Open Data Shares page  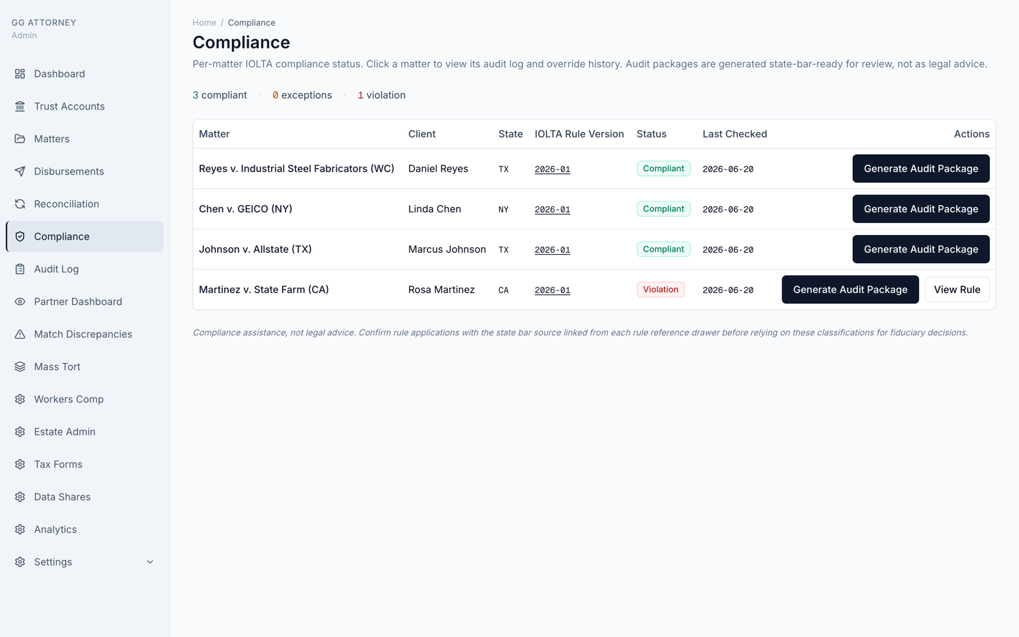click(85, 496)
